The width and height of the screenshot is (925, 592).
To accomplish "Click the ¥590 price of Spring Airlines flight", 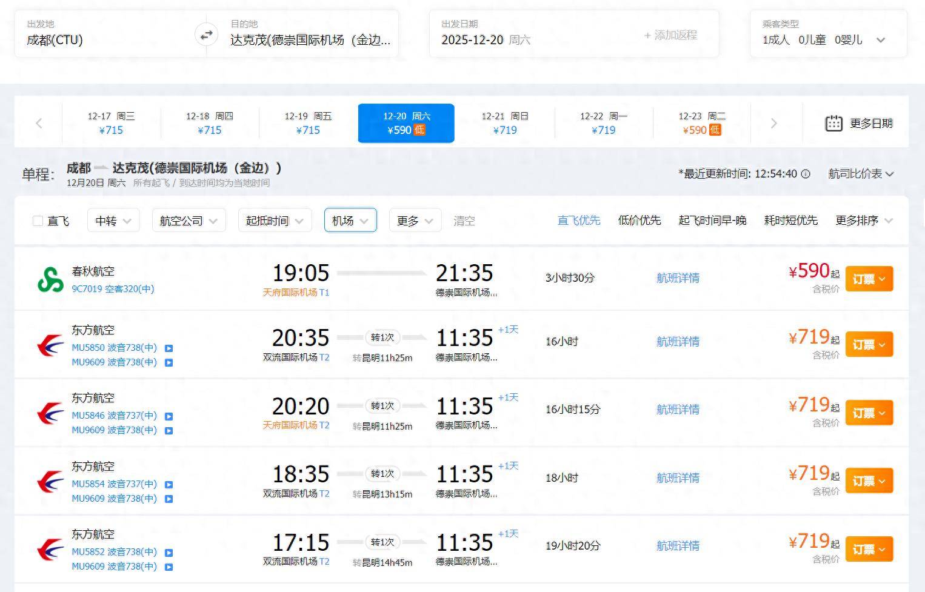I will (x=810, y=271).
